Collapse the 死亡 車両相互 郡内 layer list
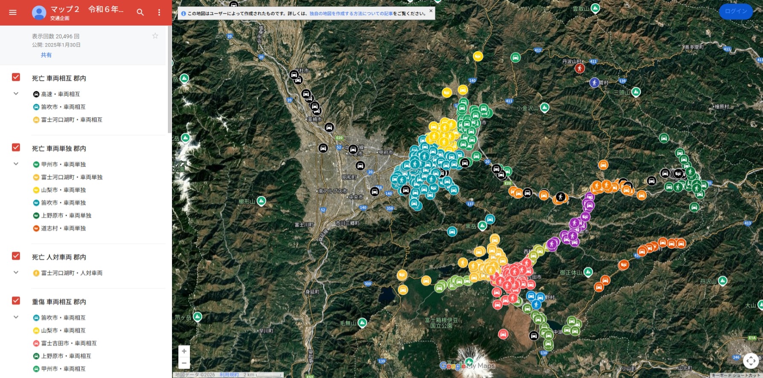Image resolution: width=763 pixels, height=378 pixels. (16, 93)
